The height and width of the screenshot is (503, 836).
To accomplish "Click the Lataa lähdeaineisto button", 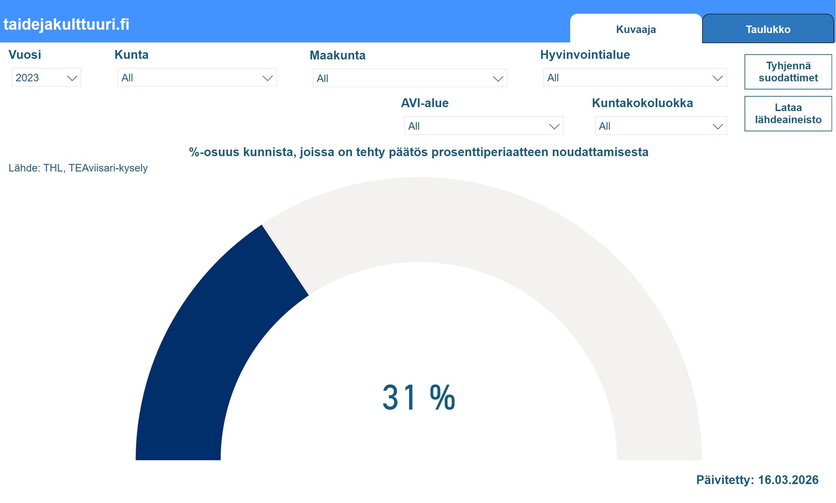I will click(x=788, y=114).
